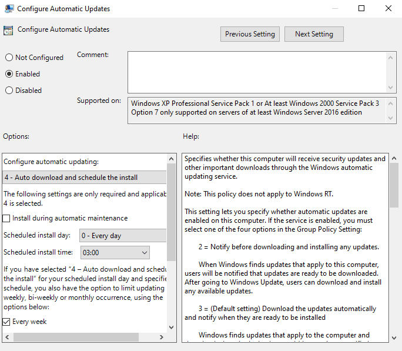This screenshot has height=351, width=402.
Task: Click Supported on box scroll up arrow
Action: tap(390, 103)
